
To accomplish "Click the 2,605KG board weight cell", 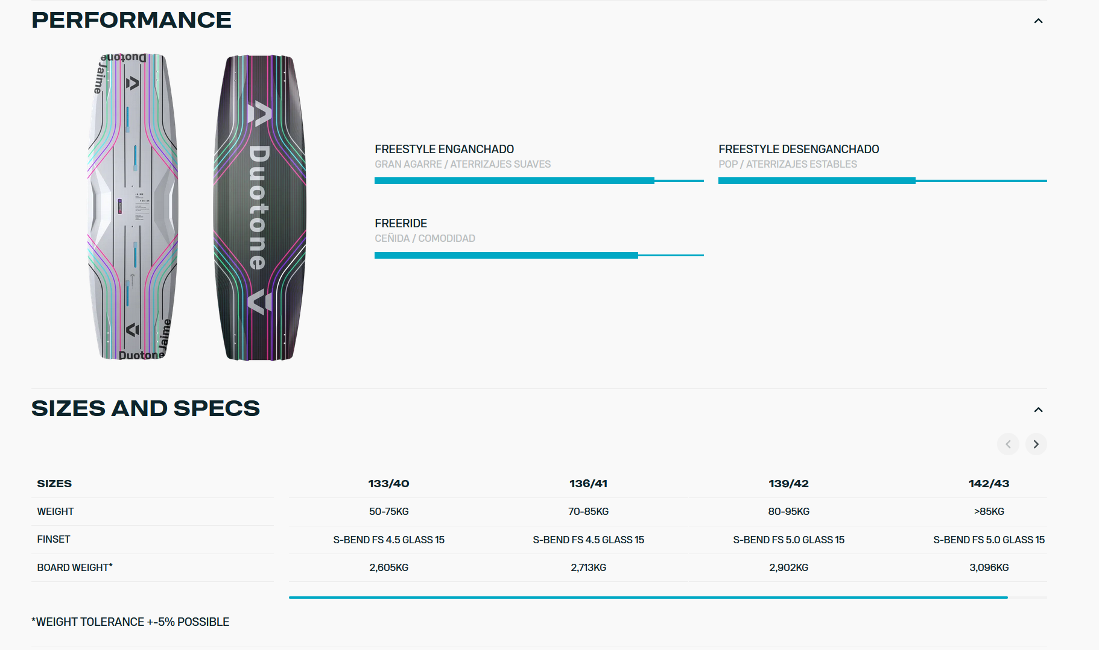I will (x=389, y=567).
